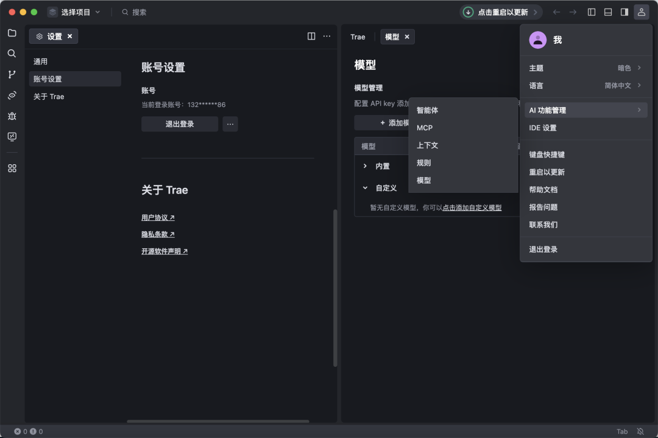Open the 隐私条款 link

158,234
